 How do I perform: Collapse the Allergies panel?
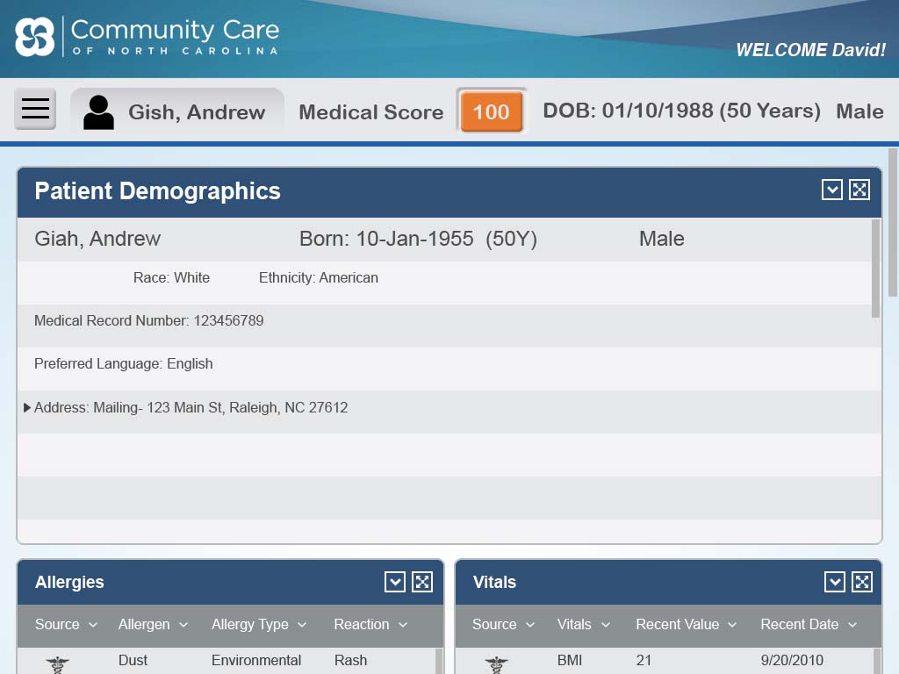pyautogui.click(x=395, y=582)
